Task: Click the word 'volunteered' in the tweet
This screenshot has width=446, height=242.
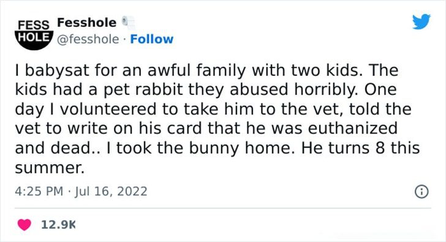Action: (108, 109)
